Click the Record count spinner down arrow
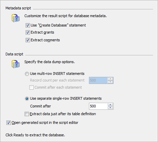158x142 pixels. (x=110, y=82)
